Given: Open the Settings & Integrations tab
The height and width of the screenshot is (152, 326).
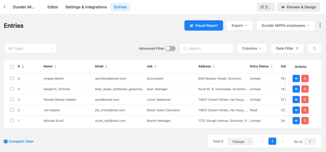Looking at the screenshot, I should pos(86,7).
